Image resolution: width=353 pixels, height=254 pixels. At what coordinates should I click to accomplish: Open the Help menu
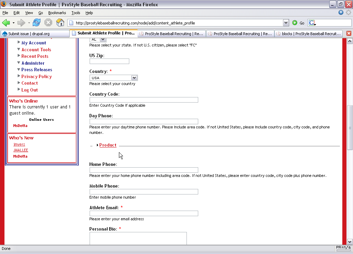pos(89,13)
